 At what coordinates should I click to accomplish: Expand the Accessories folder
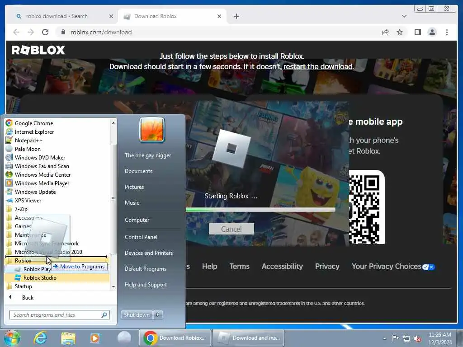click(28, 217)
